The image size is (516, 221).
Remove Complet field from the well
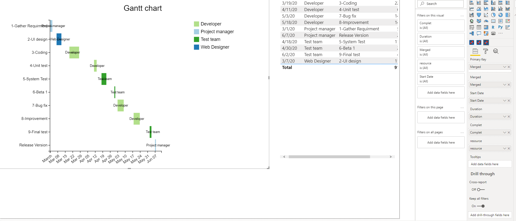tap(509, 132)
